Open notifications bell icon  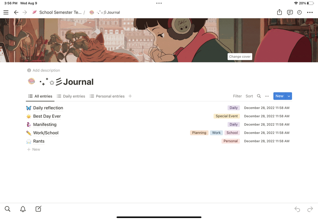coord(23,209)
